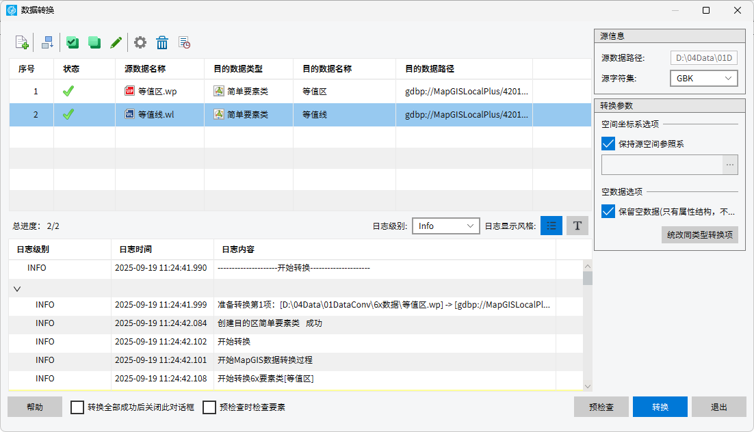Enable 预检查时检查要素 checkbox
Viewport: 754px width, 432px height.
pyautogui.click(x=209, y=407)
